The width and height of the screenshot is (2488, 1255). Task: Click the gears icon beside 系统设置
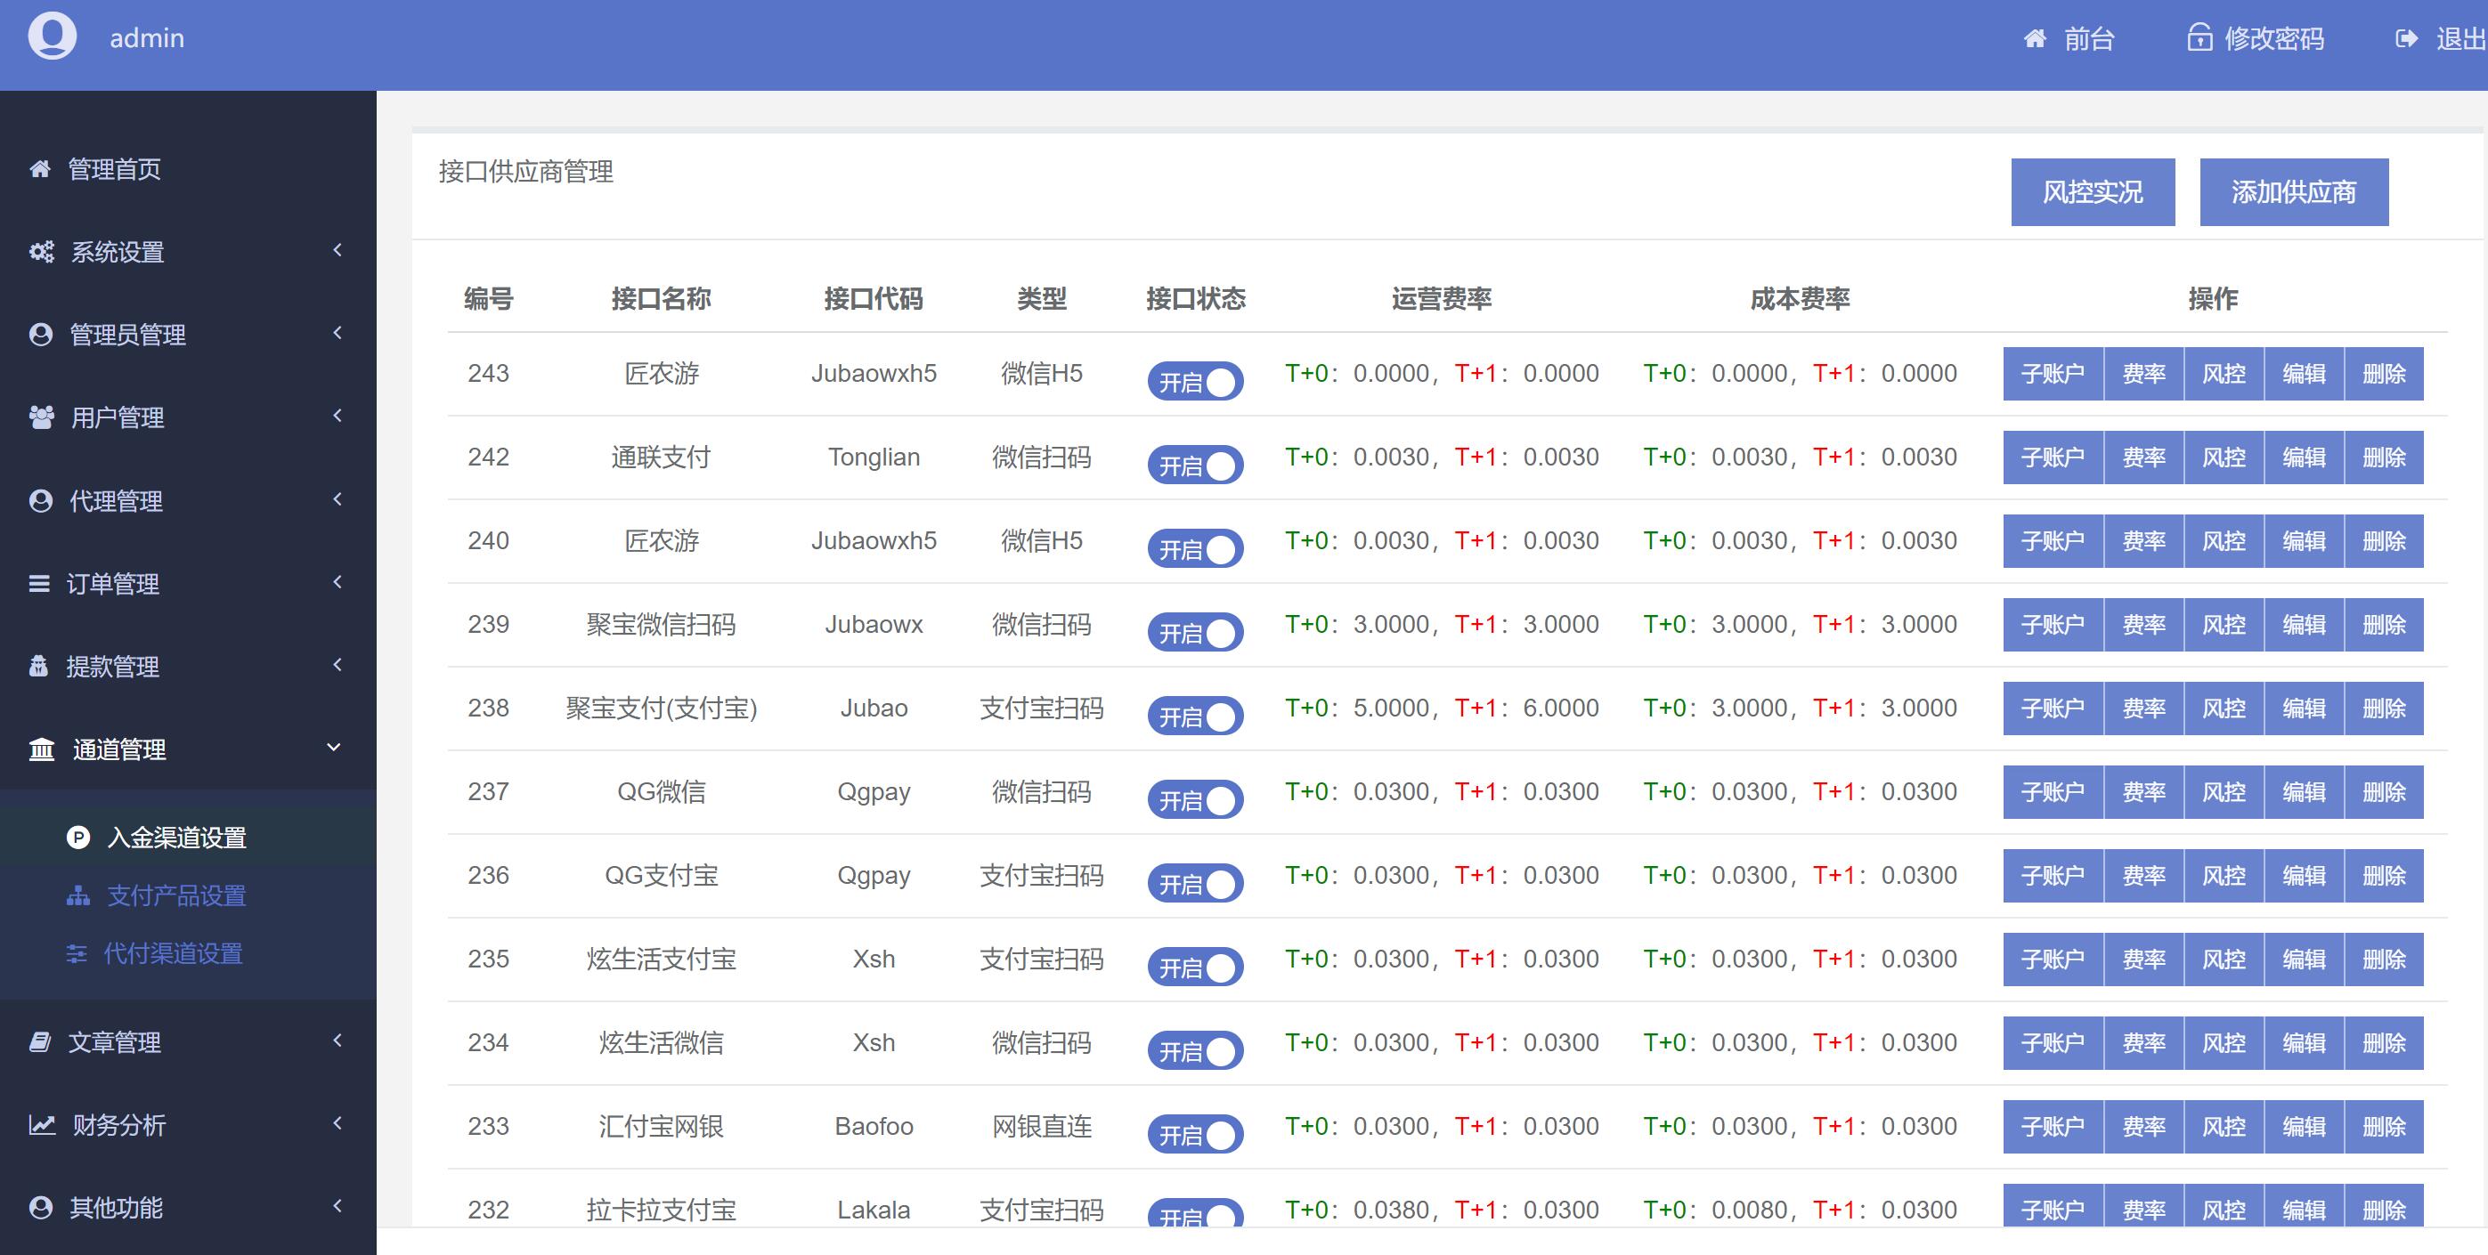click(42, 252)
